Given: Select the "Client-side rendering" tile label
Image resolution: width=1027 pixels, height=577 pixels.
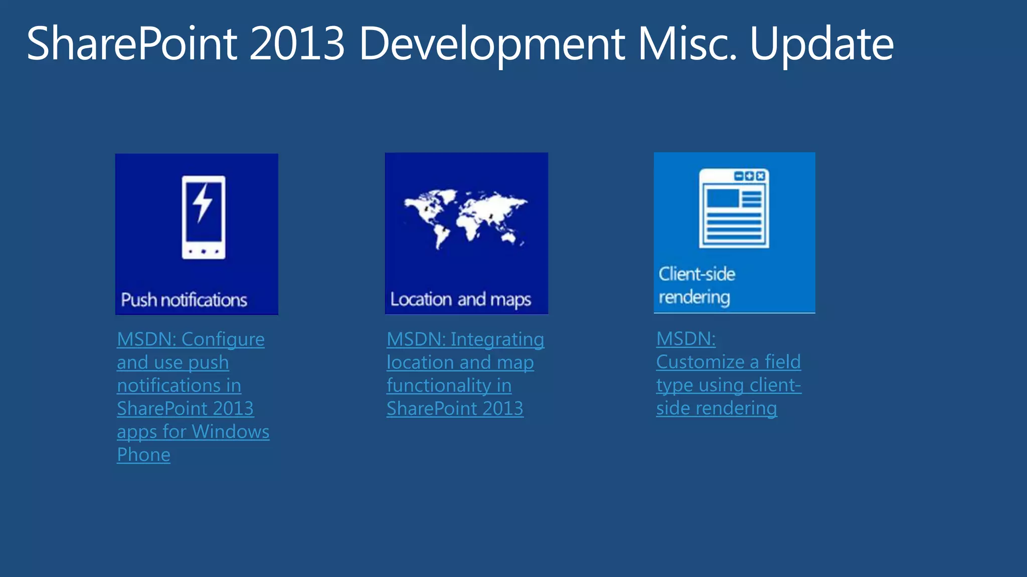Looking at the screenshot, I should click(x=697, y=285).
